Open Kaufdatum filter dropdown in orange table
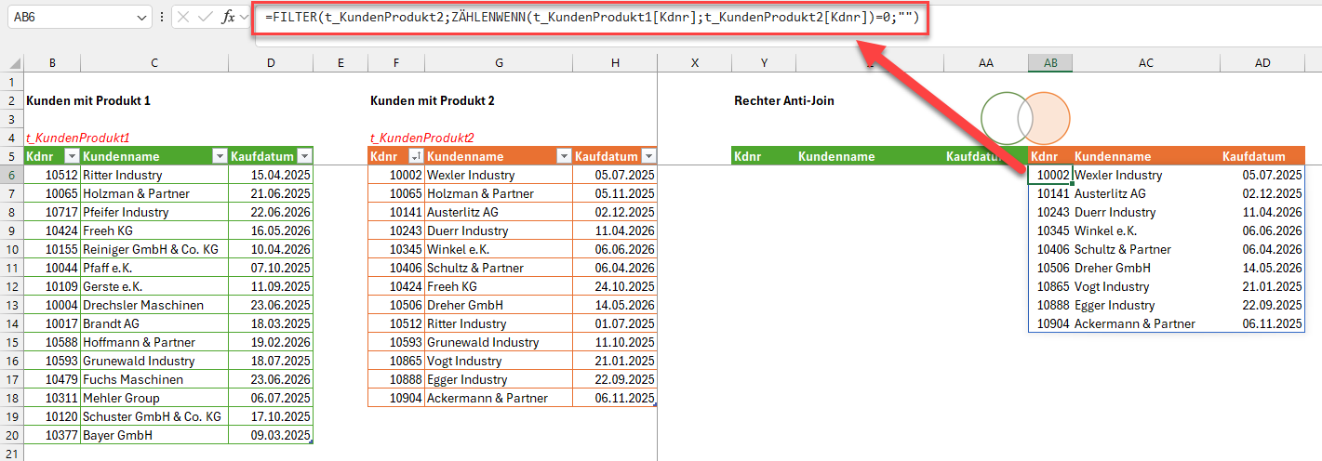This screenshot has width=1322, height=461. point(648,156)
